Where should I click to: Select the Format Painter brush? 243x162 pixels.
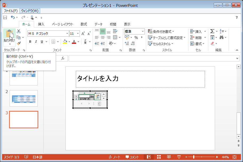coord(19,43)
